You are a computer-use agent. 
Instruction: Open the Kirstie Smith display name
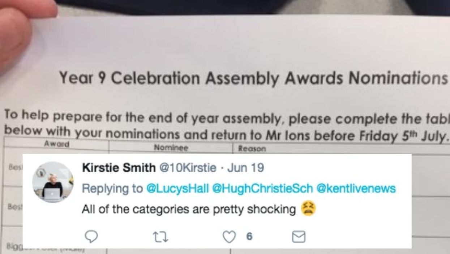(119, 168)
